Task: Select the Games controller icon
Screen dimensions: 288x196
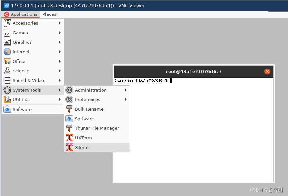Action: [x=7, y=33]
